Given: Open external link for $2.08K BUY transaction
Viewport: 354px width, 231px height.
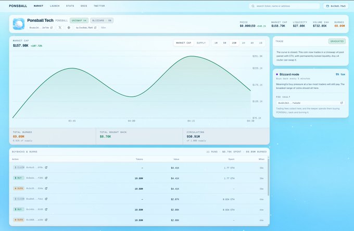Looking at the screenshot, I should [x=46, y=209].
